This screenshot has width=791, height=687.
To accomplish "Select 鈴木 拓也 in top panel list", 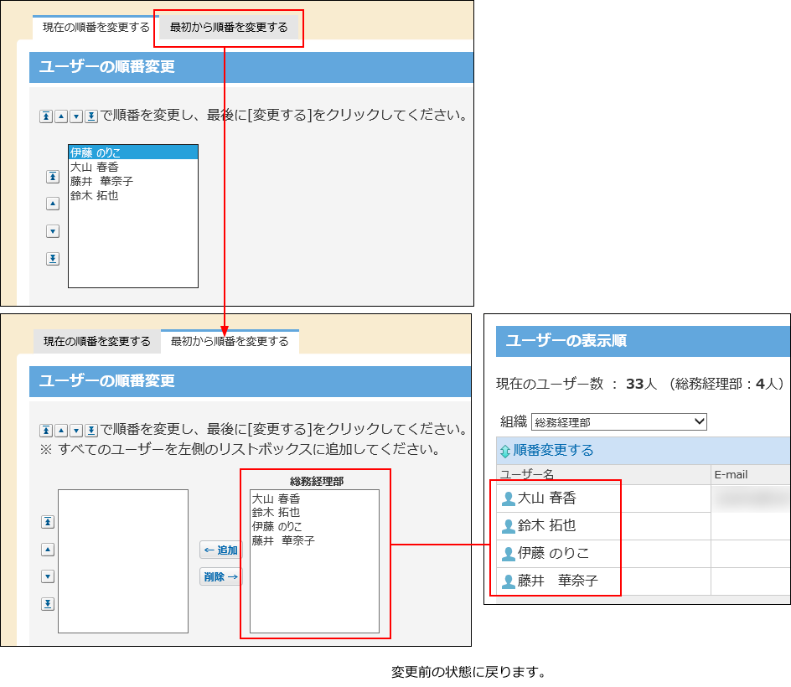I will coord(133,195).
